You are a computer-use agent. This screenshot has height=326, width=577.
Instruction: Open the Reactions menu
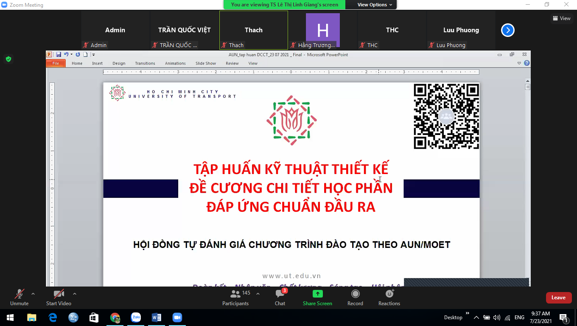coord(389,297)
